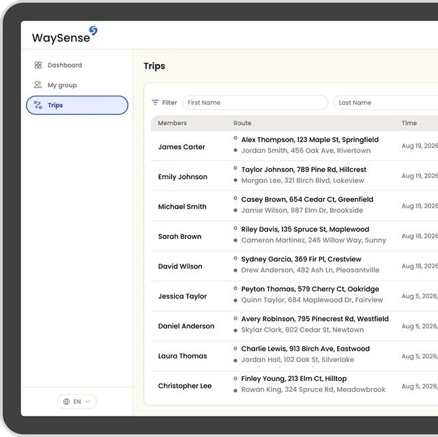The height and width of the screenshot is (437, 438).
Task: Select the Trips menu item
Action: 77,105
